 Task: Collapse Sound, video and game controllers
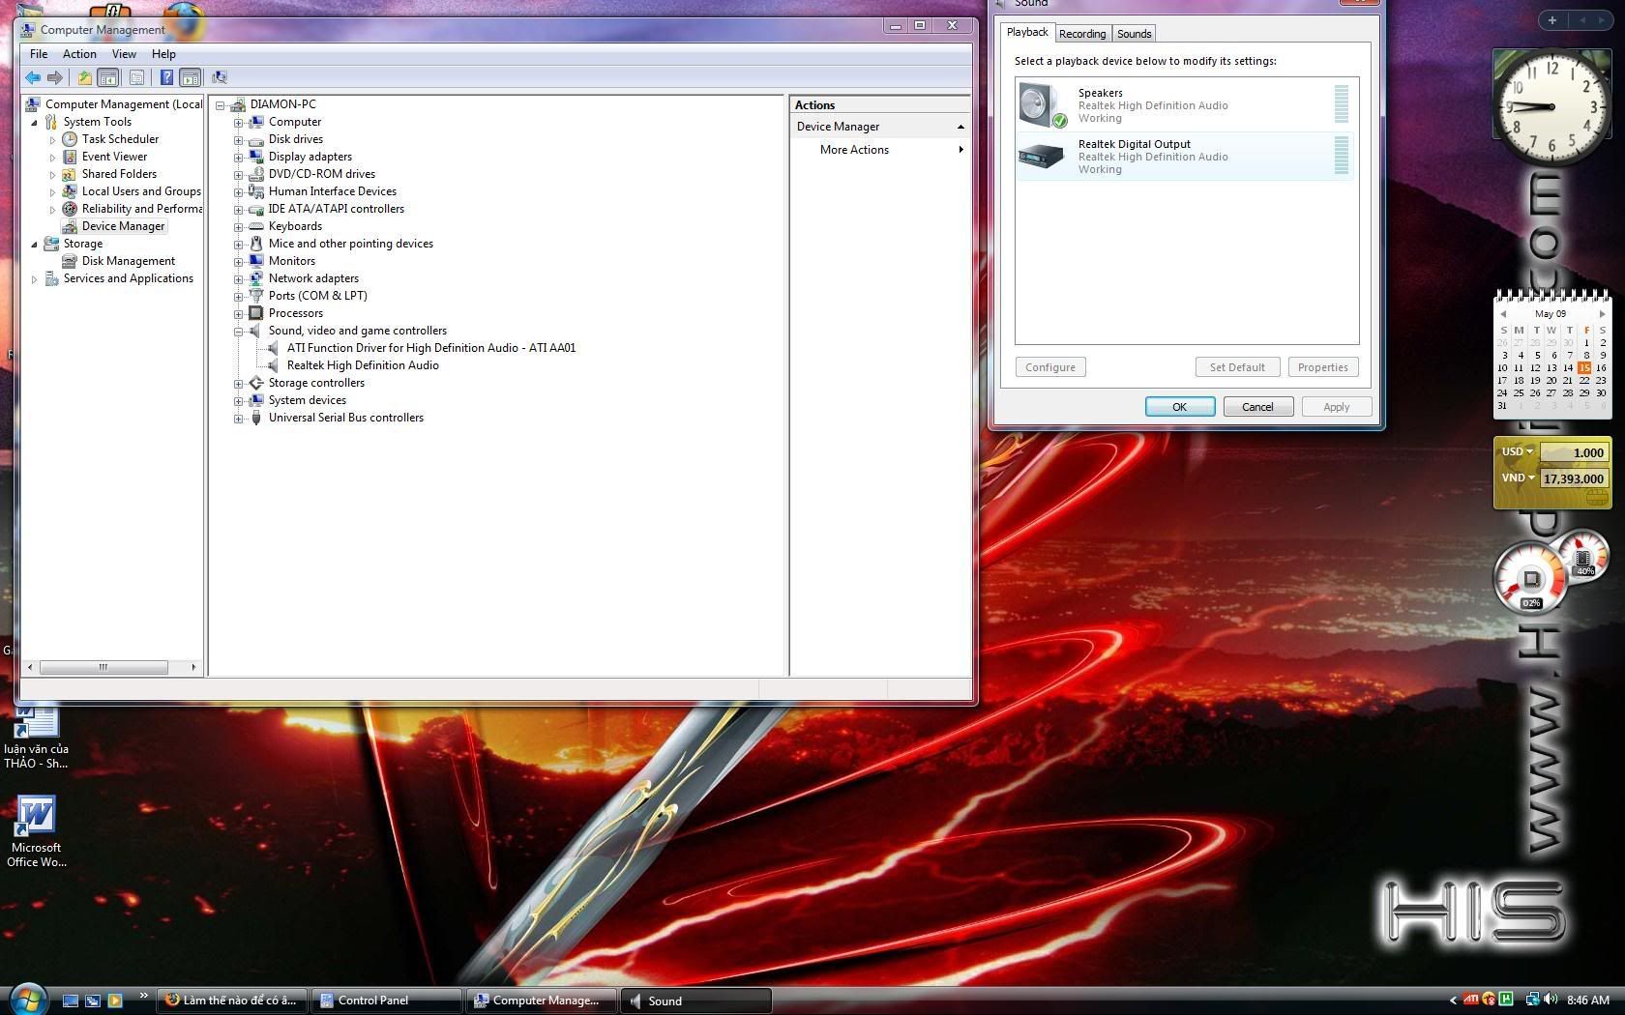coord(238,332)
